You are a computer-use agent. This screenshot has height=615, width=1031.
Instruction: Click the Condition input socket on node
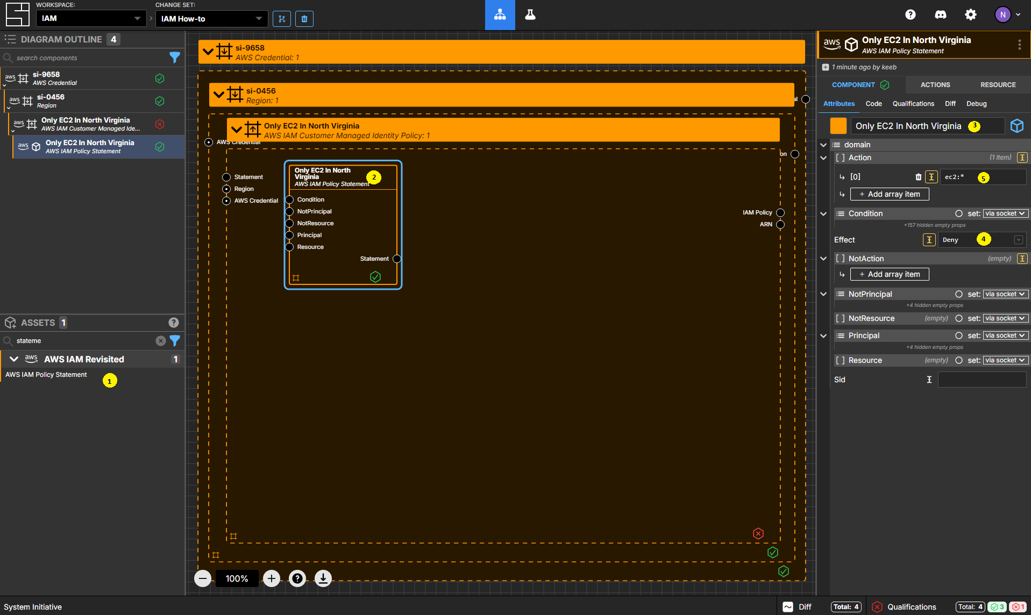(x=289, y=199)
